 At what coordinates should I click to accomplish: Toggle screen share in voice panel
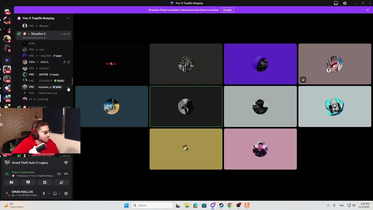(28, 182)
